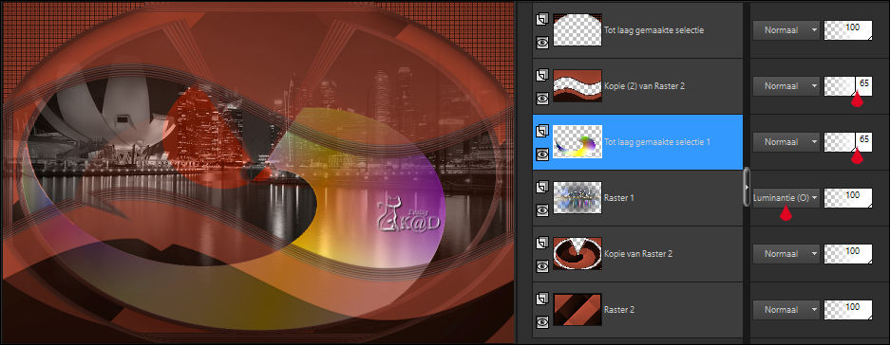Click the layer icon of Kopie (2) van Raster 2
This screenshot has width=890, height=345.
(x=542, y=75)
